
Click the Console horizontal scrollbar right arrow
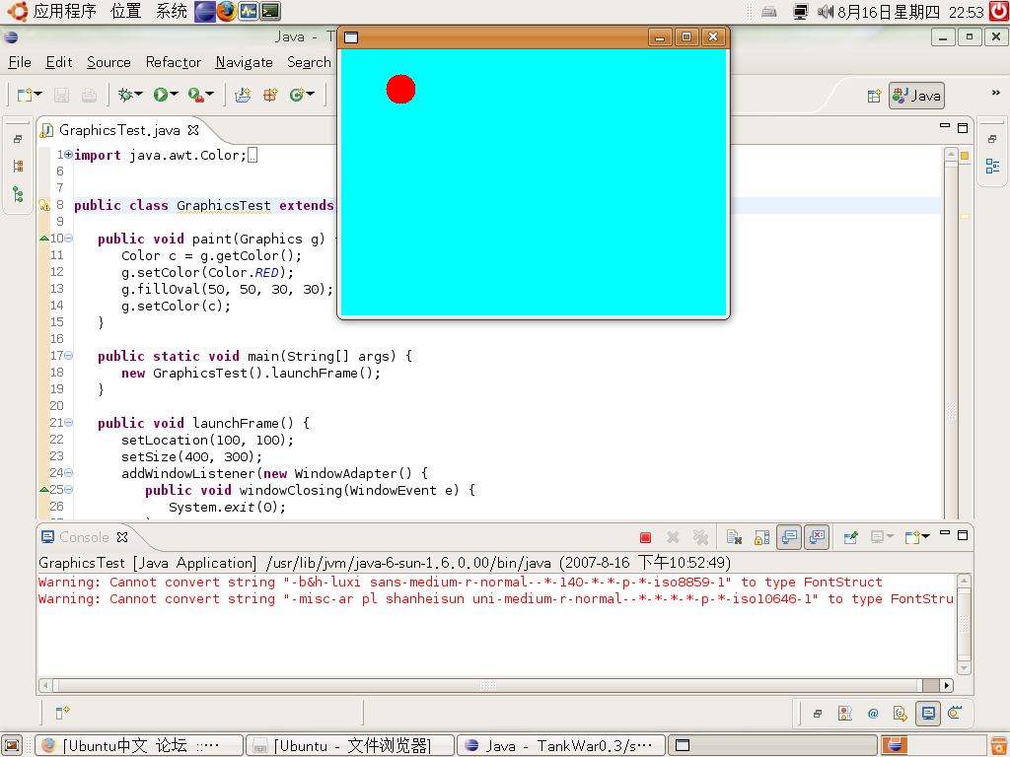click(946, 685)
